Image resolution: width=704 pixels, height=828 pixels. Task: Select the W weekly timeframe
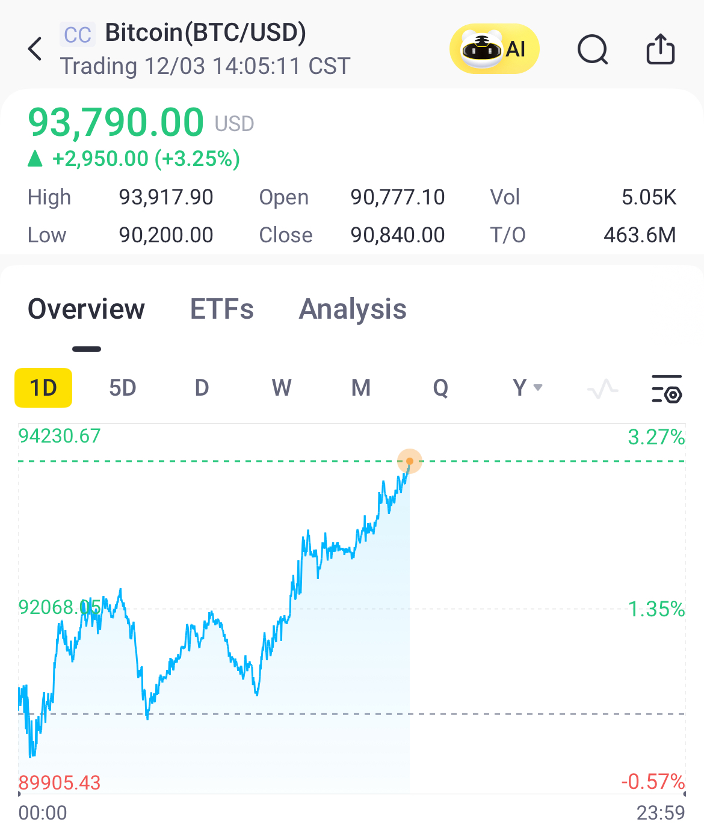pos(282,388)
